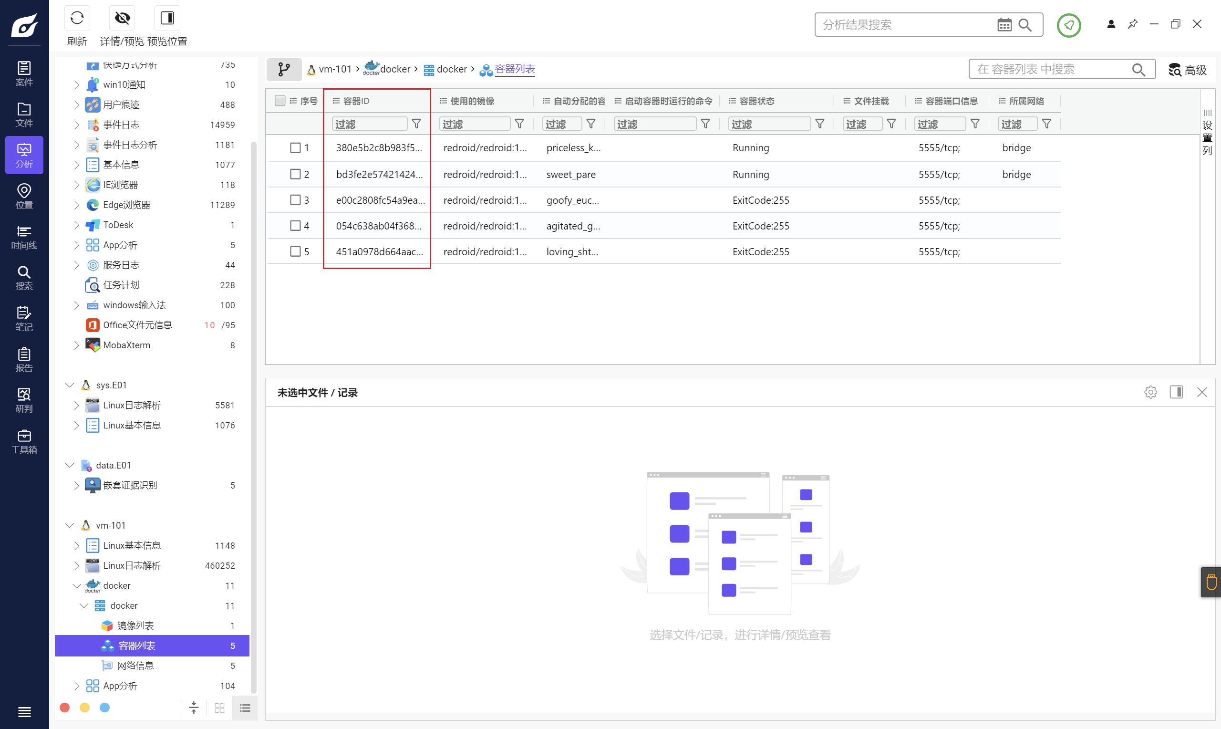This screenshot has height=729, width=1221.
Task: Open the 工具箱 sidebar section
Action: (24, 441)
